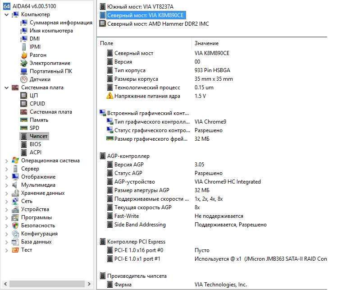Click the tree scrollbar right arrow
This screenshot has height=290, width=337.
click(x=89, y=284)
